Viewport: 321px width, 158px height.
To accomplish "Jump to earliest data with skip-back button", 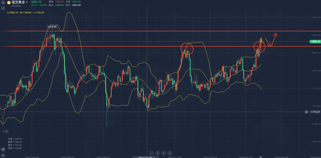I will click(x=158, y=153).
